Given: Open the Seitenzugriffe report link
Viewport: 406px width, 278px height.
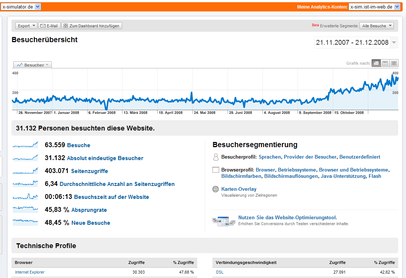Looking at the screenshot, I should pos(89,171).
